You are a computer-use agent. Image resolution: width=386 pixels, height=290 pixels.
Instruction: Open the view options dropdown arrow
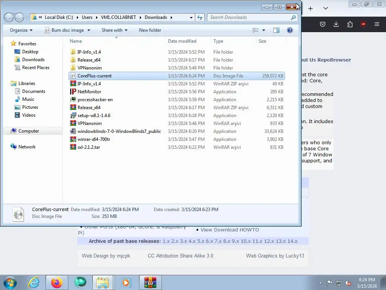263,30
